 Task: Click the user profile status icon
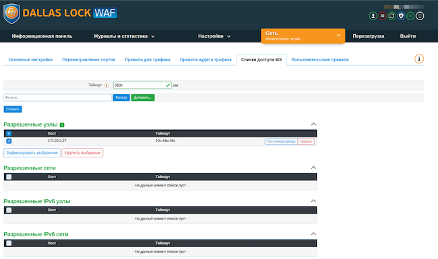click(x=373, y=16)
